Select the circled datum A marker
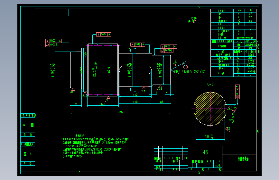The image size is (279, 180). tap(185, 67)
